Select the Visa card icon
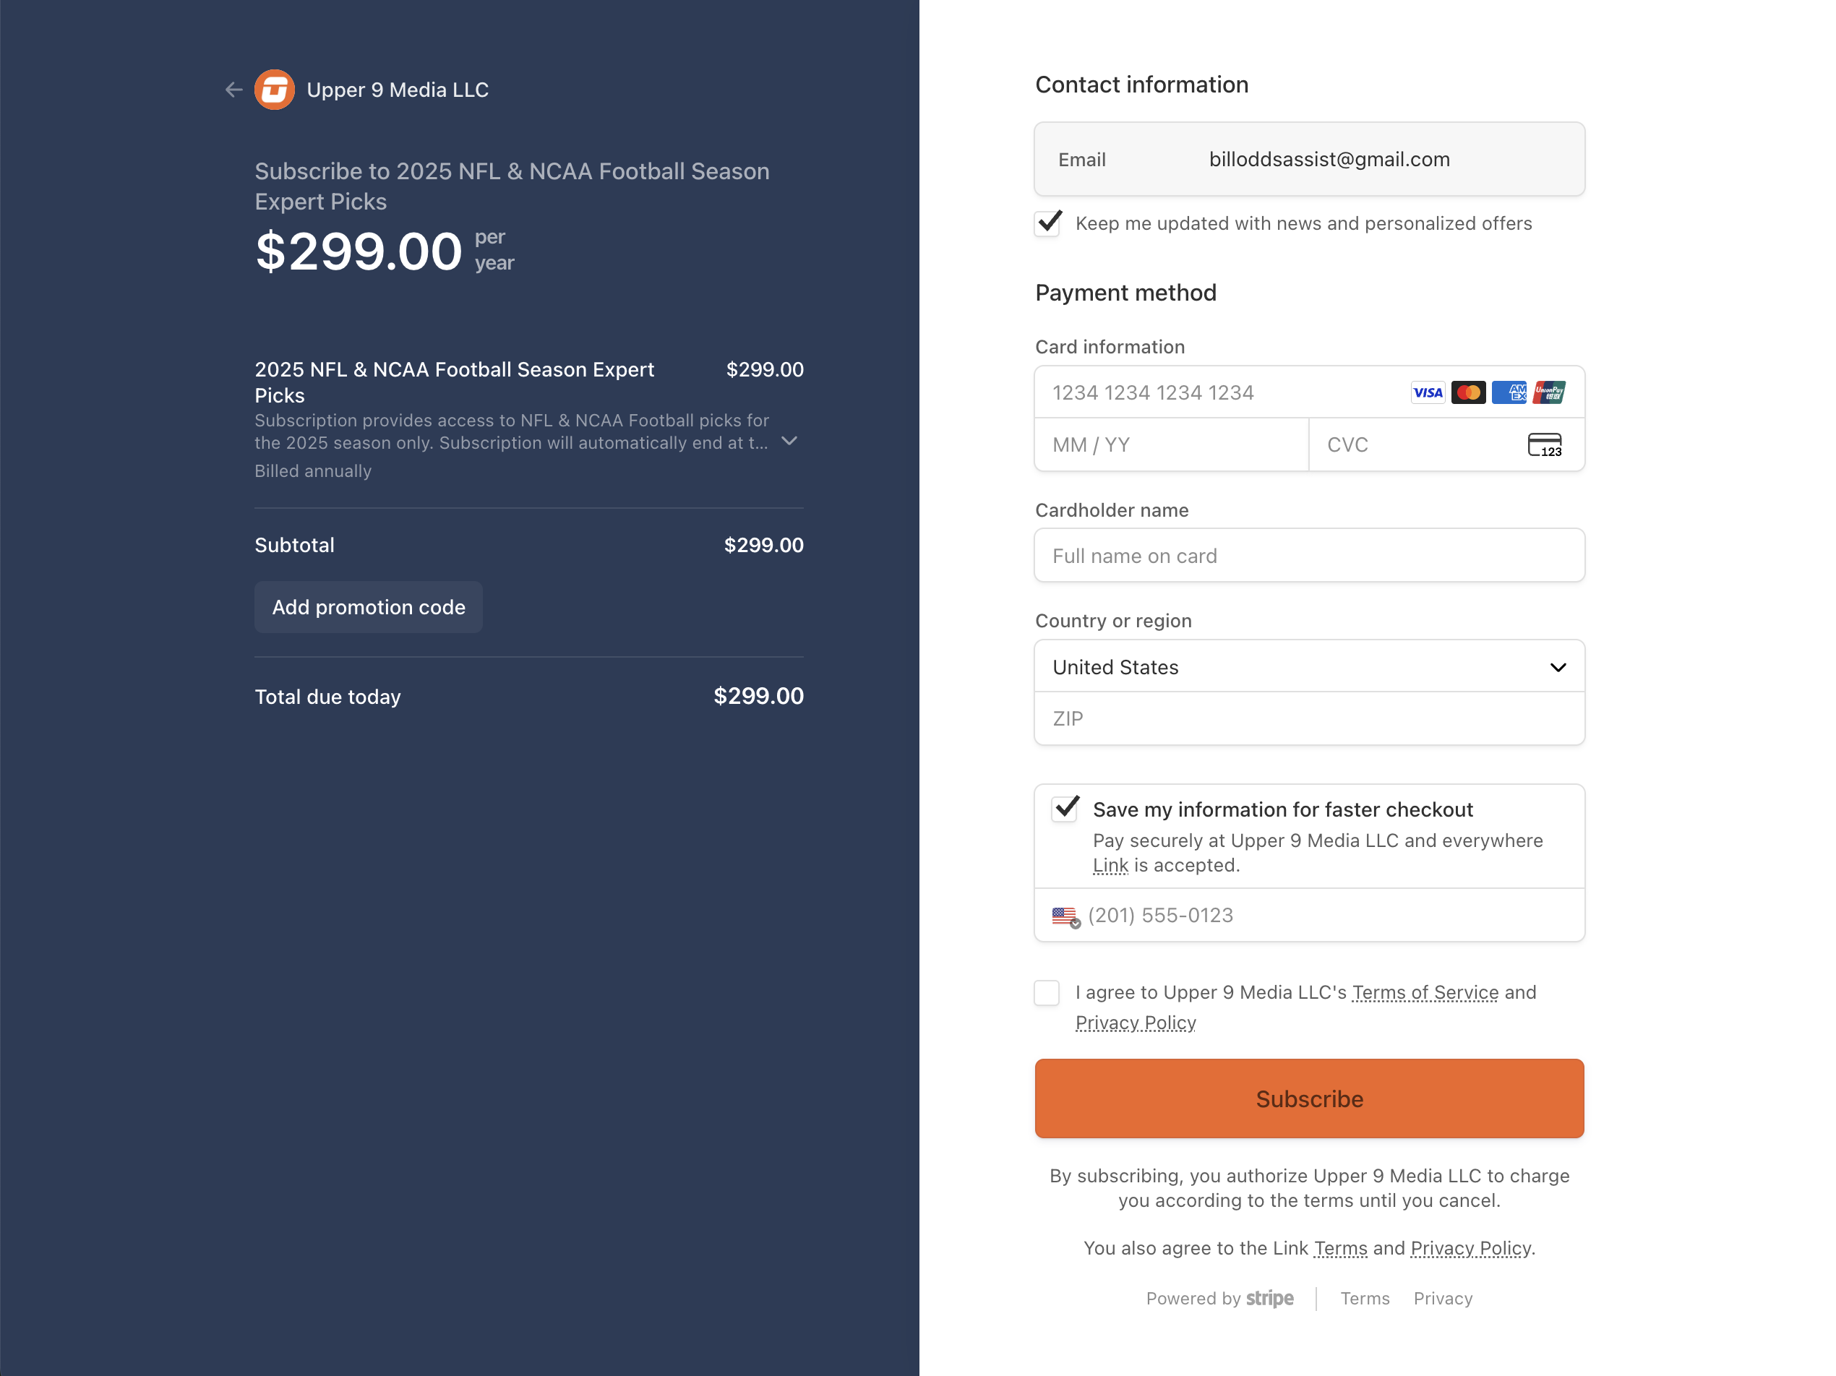The height and width of the screenshot is (1376, 1836). click(x=1428, y=392)
